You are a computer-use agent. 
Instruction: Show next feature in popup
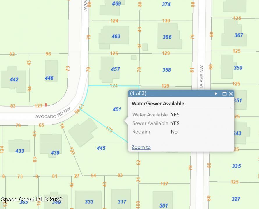(216, 93)
